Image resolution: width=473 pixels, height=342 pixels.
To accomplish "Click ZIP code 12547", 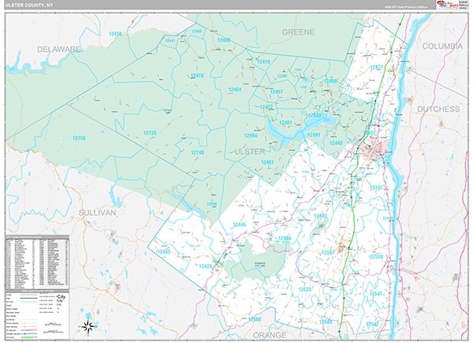I will 376,293.
